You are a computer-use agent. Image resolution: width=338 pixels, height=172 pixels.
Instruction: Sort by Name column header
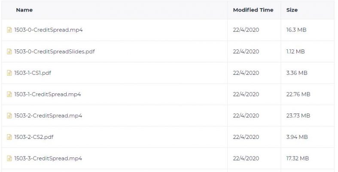[24, 10]
